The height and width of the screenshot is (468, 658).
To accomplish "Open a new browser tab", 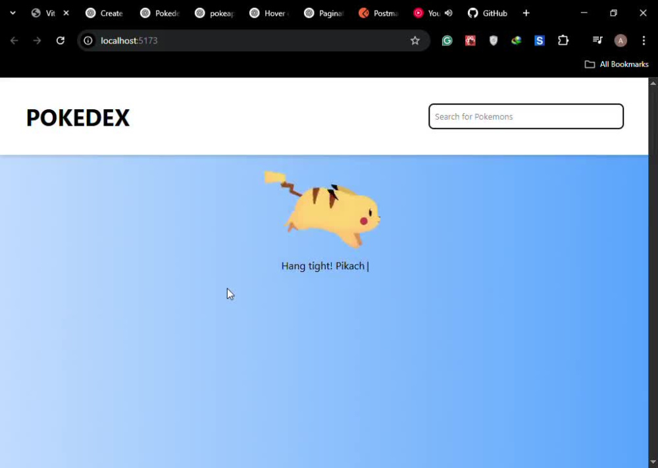I will click(x=526, y=13).
